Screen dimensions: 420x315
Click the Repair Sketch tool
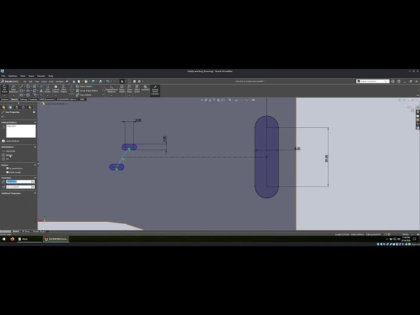tap(122, 89)
